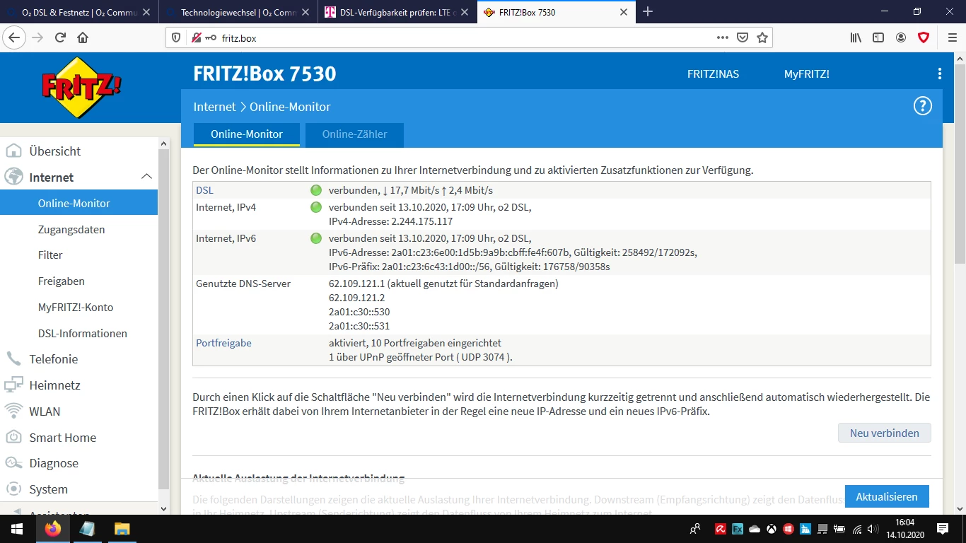This screenshot has width=966, height=543.
Task: Switch to the Technologiewechsel tab
Action: tap(238, 12)
